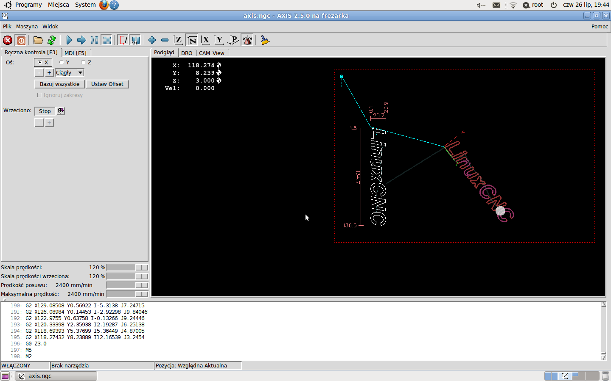Adjust the Skala prędkości slider
The width and height of the screenshot is (611, 381).
[x=127, y=268]
